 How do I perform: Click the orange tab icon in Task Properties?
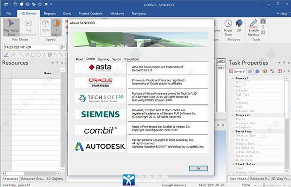click(265, 71)
